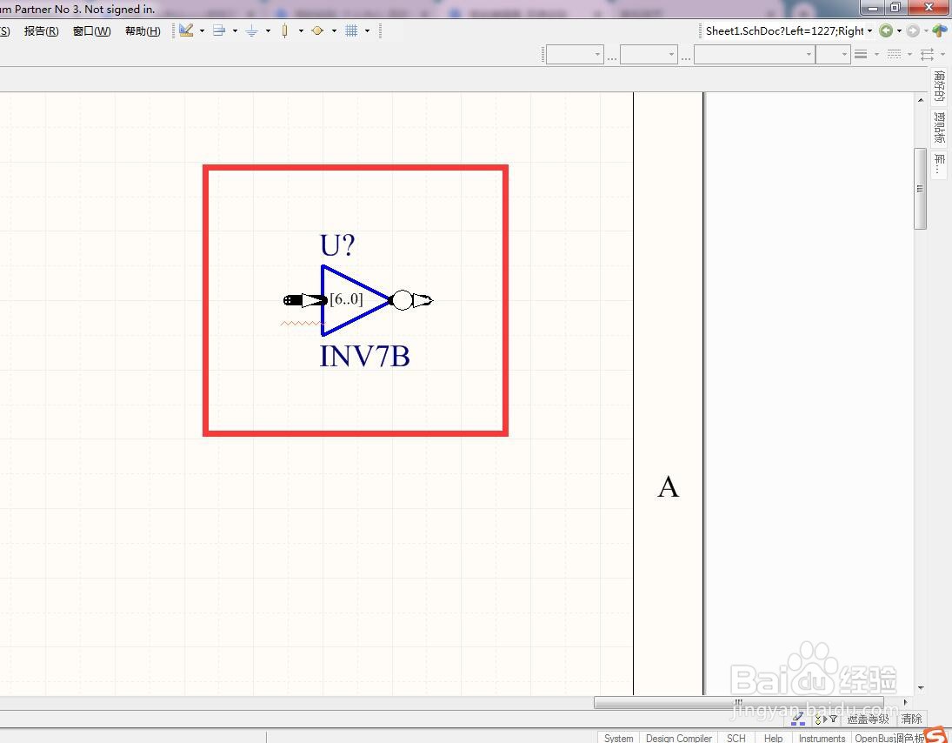Click the power sources ground icon

click(252, 30)
